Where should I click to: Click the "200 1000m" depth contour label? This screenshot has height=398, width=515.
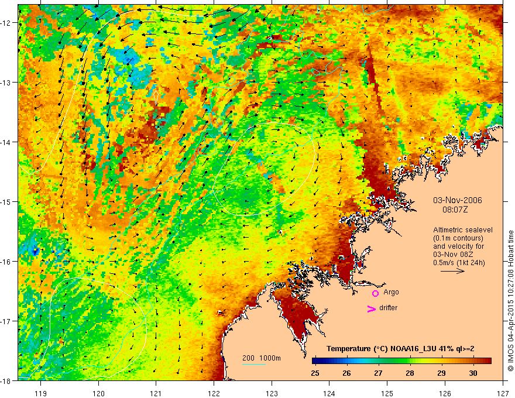point(262,358)
